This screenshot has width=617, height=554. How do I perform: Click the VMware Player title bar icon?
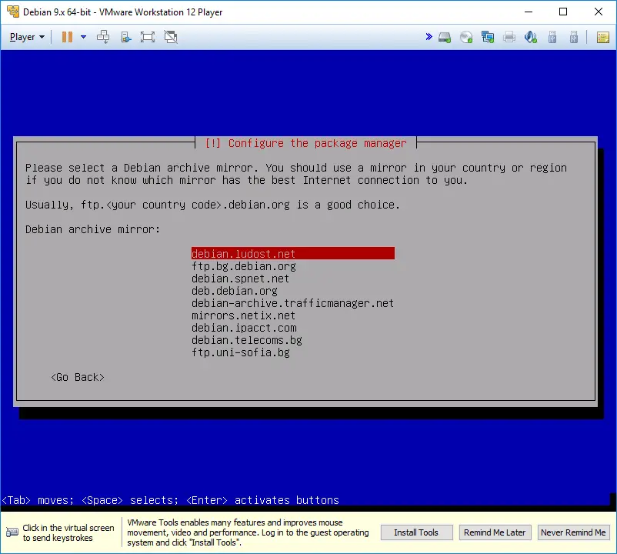12,12
